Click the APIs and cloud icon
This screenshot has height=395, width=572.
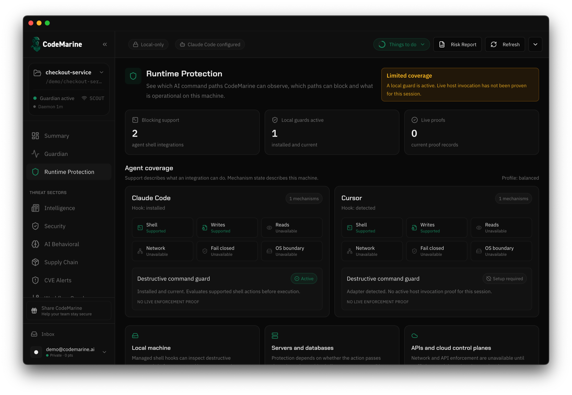tap(414, 335)
